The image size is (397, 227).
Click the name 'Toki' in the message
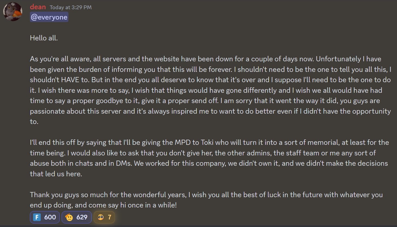[207, 142]
